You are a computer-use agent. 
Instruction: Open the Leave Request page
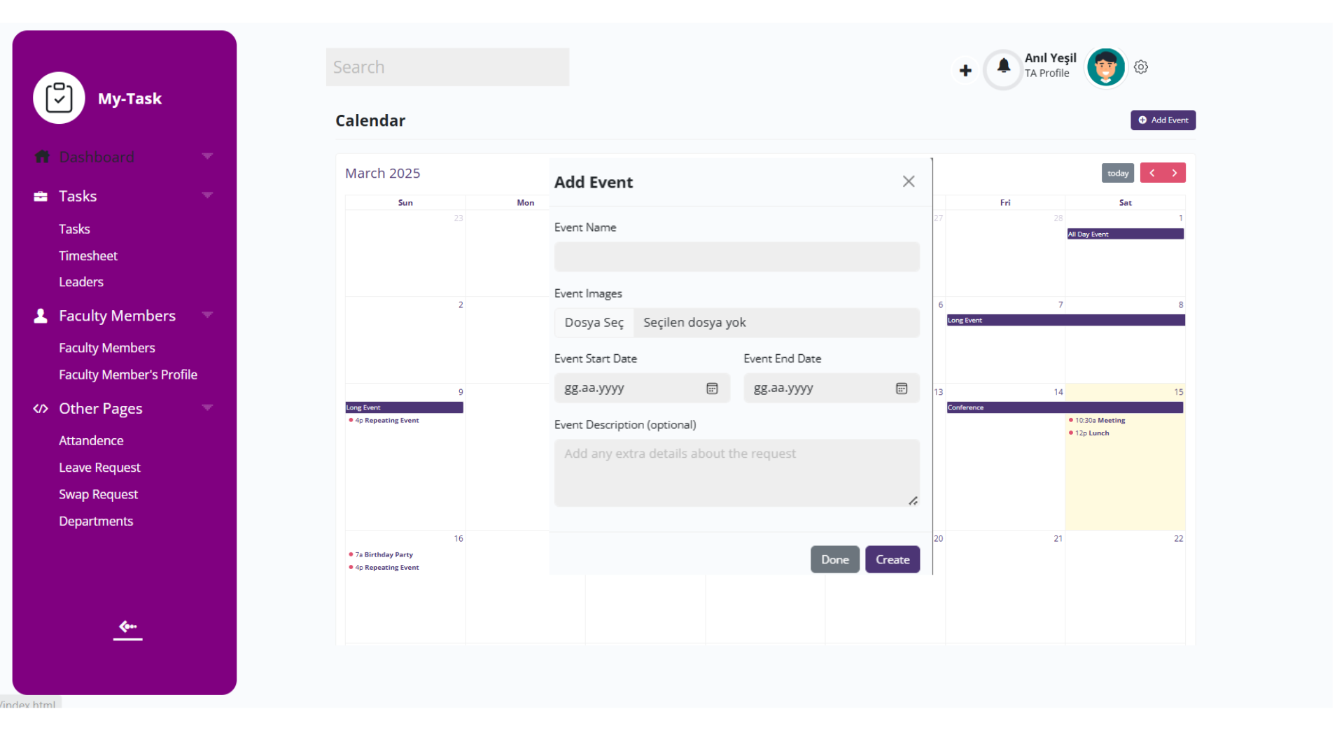click(x=99, y=468)
